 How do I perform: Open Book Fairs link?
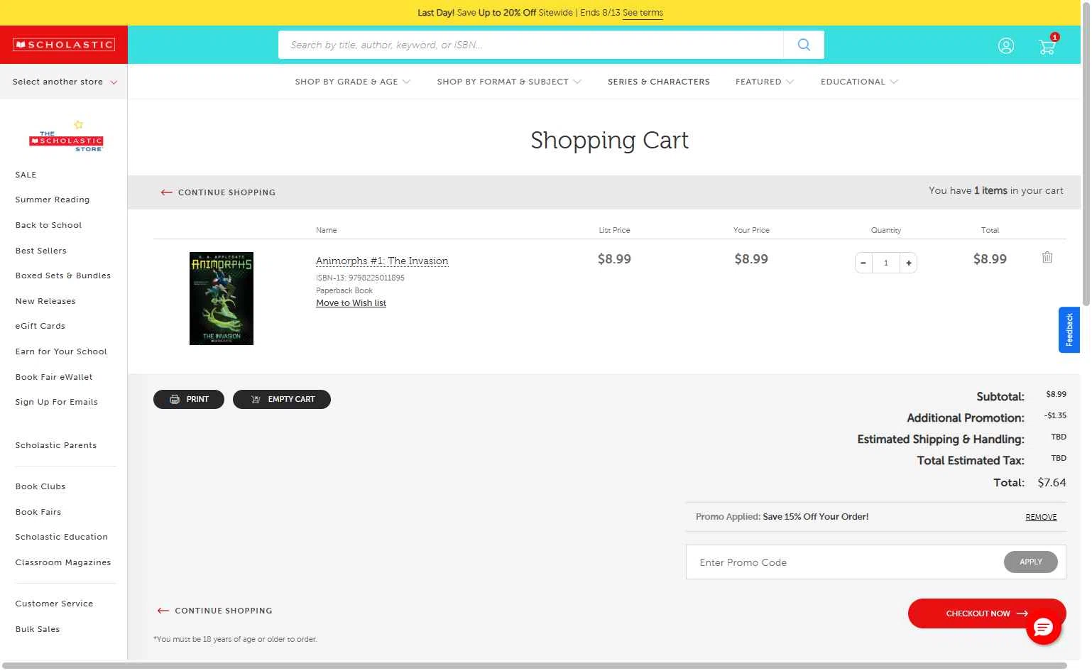click(38, 513)
